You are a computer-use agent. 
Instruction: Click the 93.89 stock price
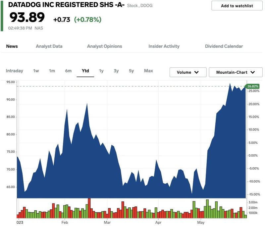pyautogui.click(x=27, y=17)
